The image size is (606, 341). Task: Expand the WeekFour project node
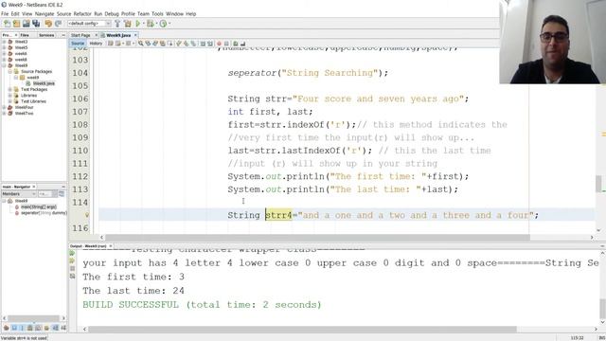(x=4, y=107)
